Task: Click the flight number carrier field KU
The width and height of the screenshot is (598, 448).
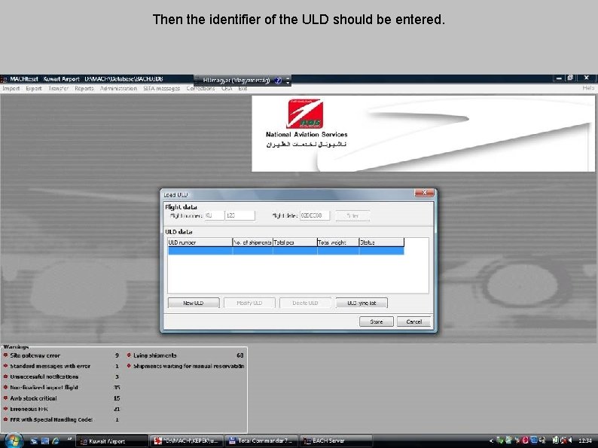Action: point(215,216)
